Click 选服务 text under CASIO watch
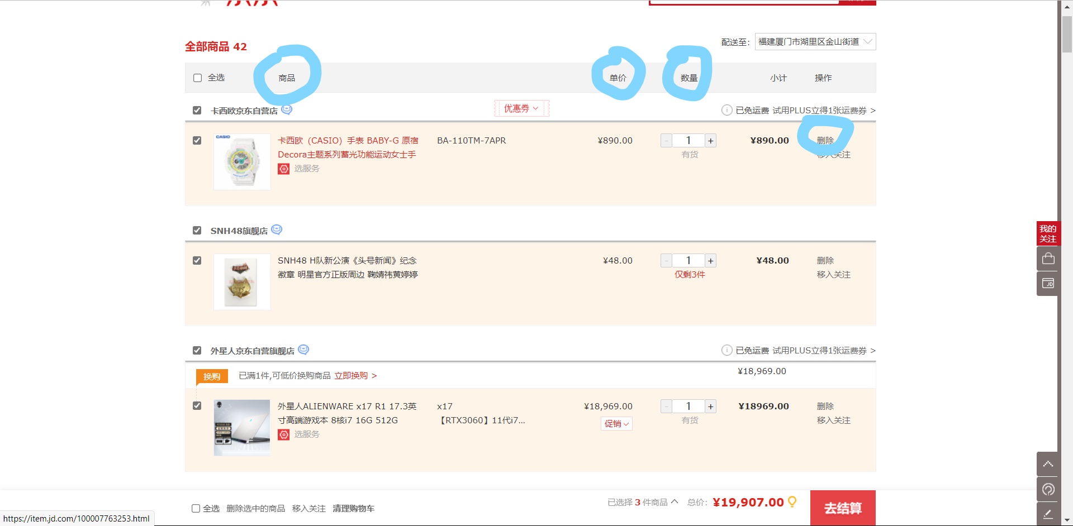1073x526 pixels. (307, 169)
